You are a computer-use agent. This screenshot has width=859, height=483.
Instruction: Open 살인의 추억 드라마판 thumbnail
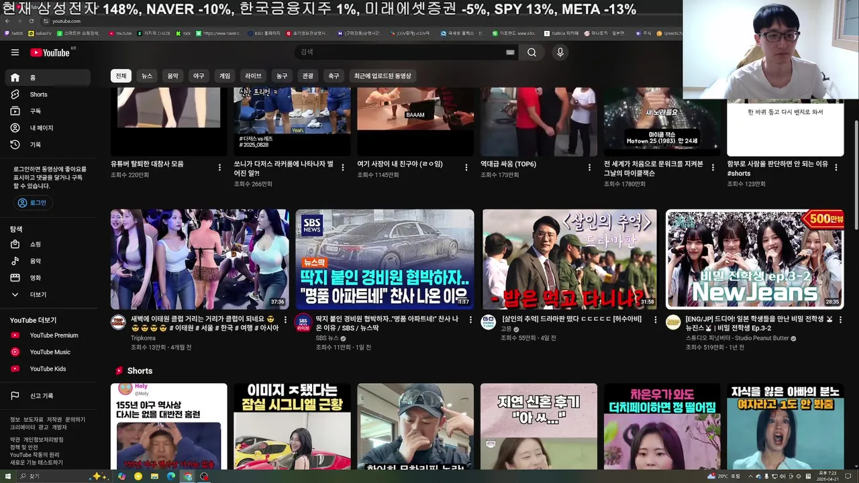coord(570,259)
